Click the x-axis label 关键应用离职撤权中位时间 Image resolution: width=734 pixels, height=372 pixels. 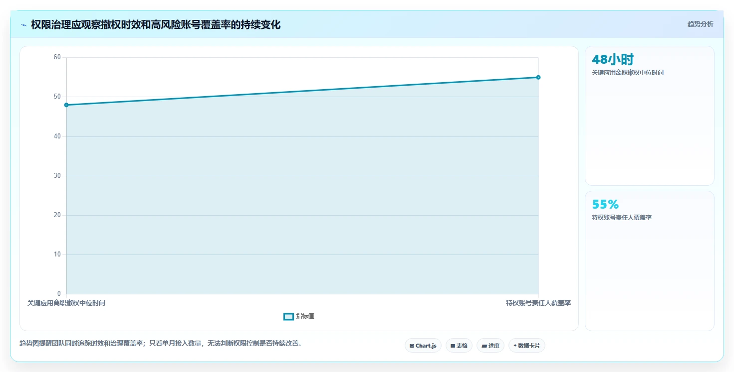[66, 303]
